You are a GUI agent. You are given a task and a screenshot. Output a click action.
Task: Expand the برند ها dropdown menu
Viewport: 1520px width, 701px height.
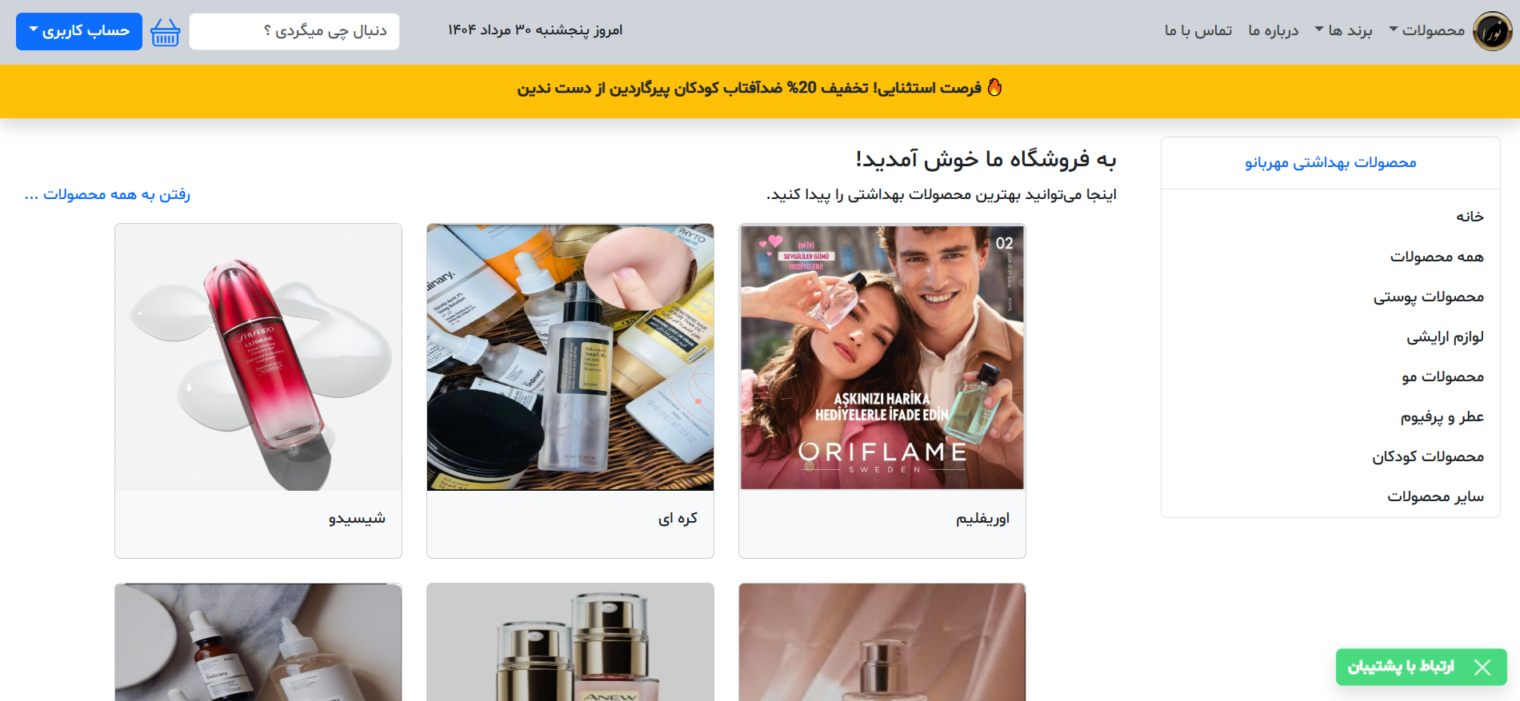(x=1343, y=30)
